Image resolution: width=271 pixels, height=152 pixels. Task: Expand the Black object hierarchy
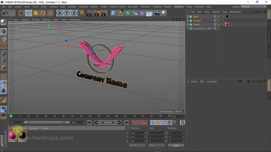(x=188, y=16)
